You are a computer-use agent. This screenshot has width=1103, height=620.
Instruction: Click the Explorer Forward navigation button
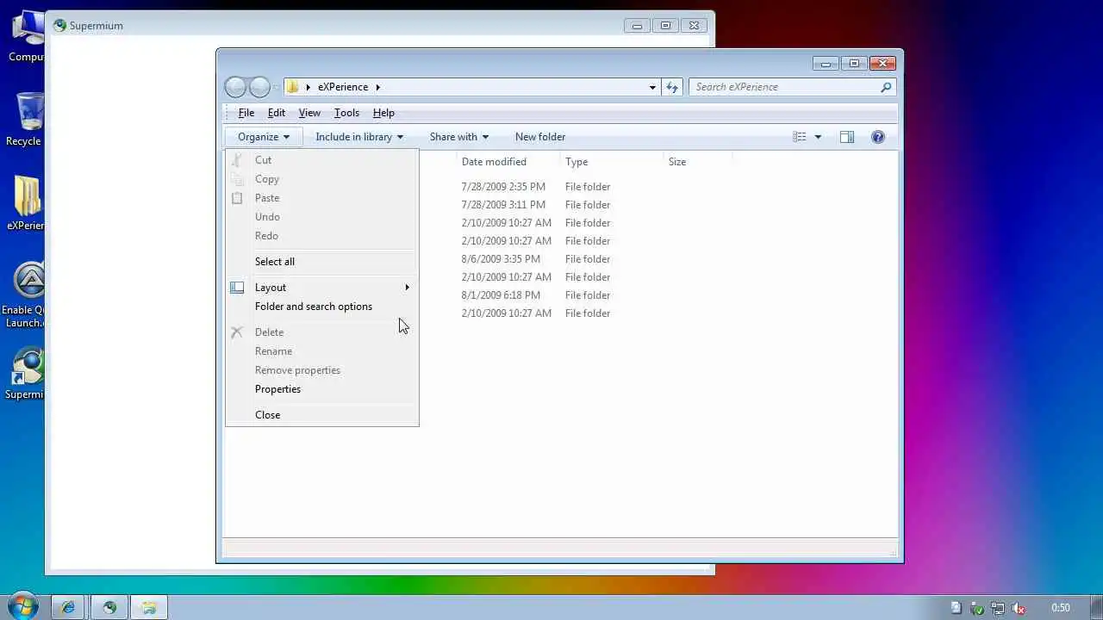point(259,87)
